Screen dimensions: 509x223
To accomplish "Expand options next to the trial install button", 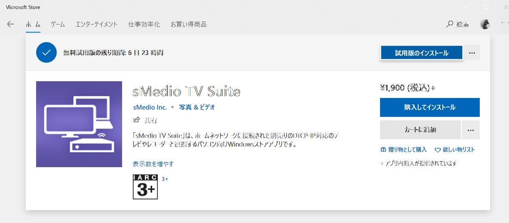I will (472, 53).
